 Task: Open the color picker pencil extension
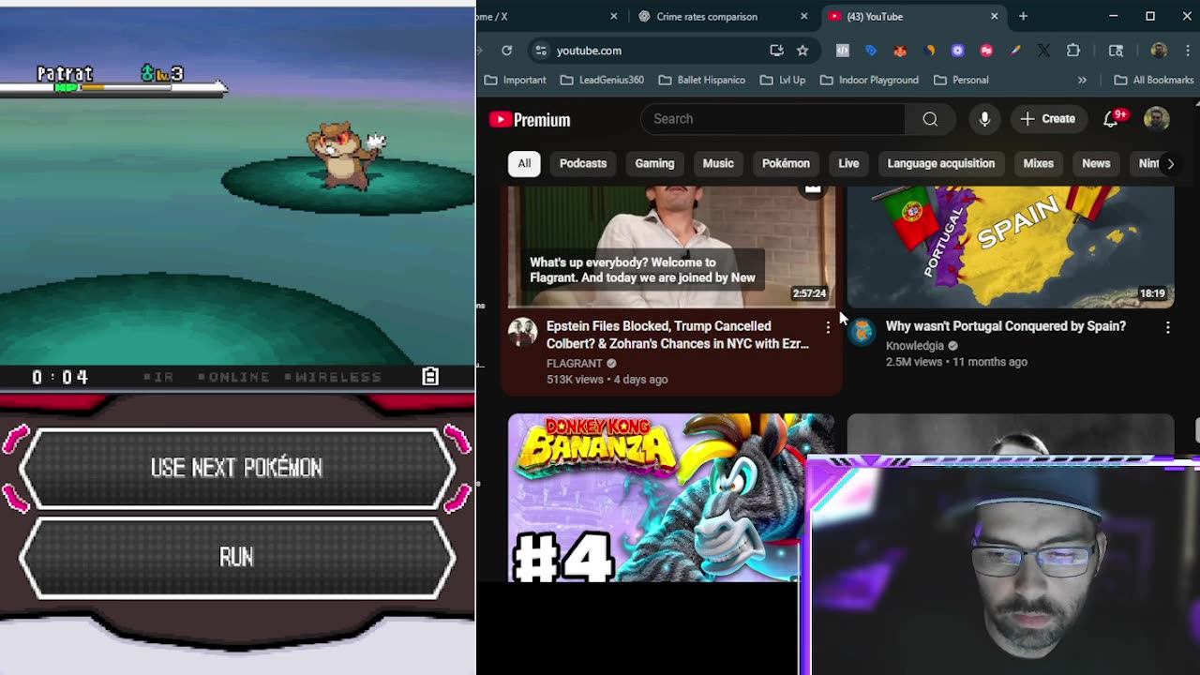click(1015, 51)
